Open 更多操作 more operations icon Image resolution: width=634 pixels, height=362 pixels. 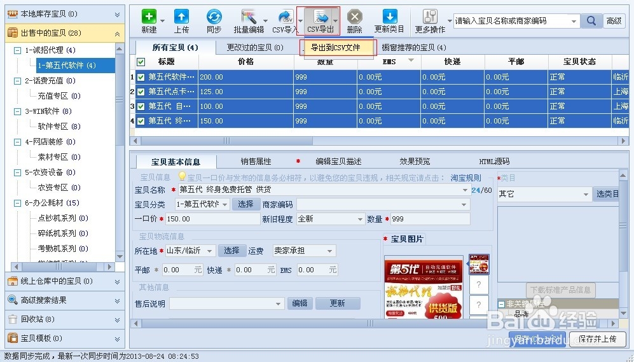pyautogui.click(x=430, y=17)
